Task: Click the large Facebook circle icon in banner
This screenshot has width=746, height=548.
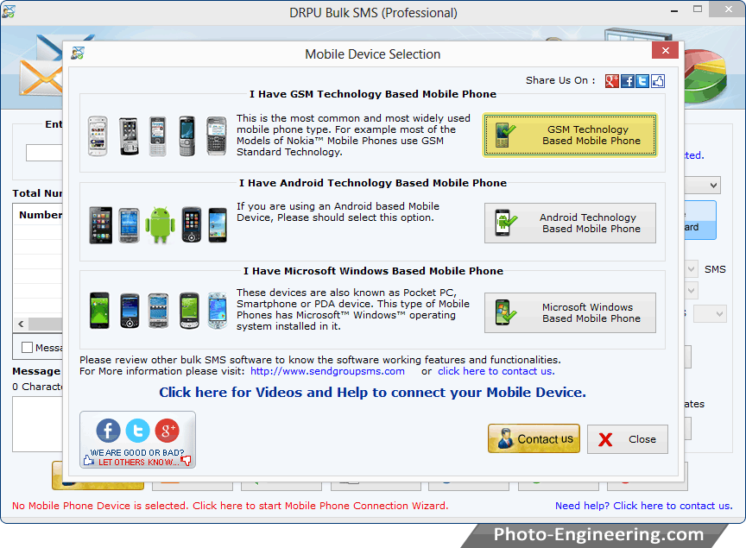Action: click(109, 431)
